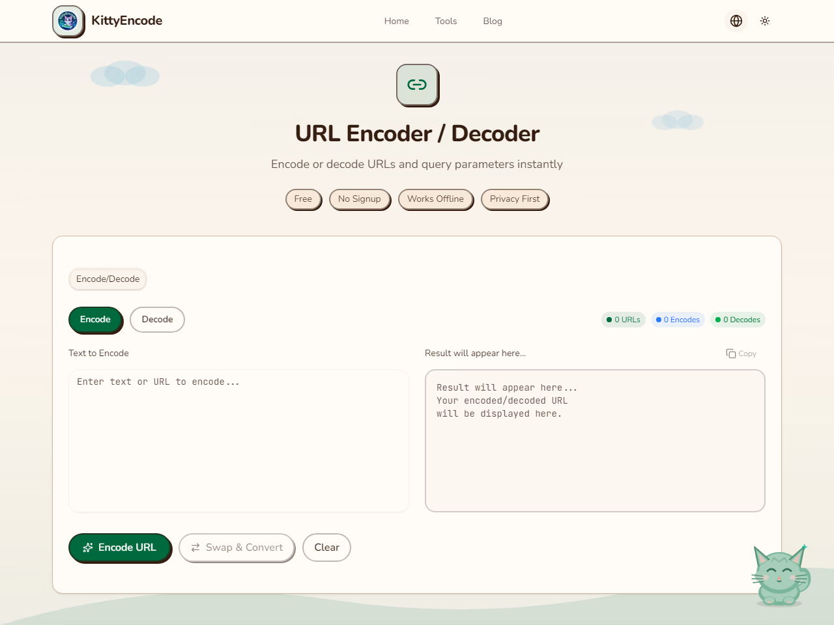Switch to Decode mode
834x625 pixels.
[157, 320]
